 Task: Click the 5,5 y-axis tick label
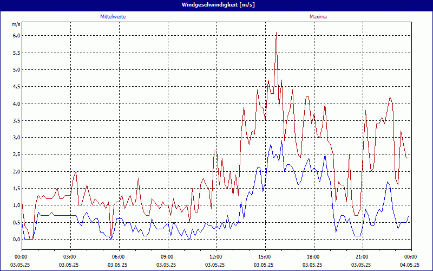(16, 53)
